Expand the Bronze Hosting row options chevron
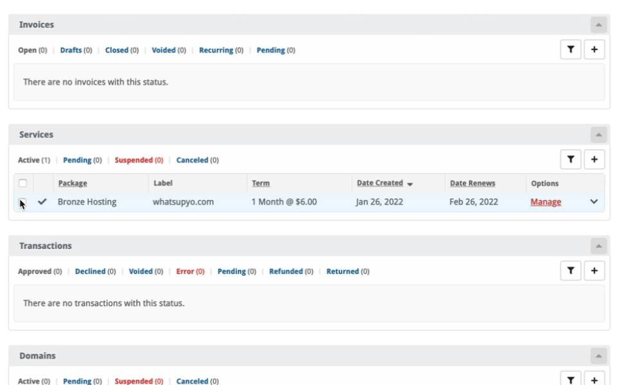The width and height of the screenshot is (617, 385). [x=594, y=201]
